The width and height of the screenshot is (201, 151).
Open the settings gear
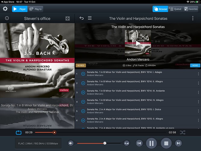coord(5,9)
